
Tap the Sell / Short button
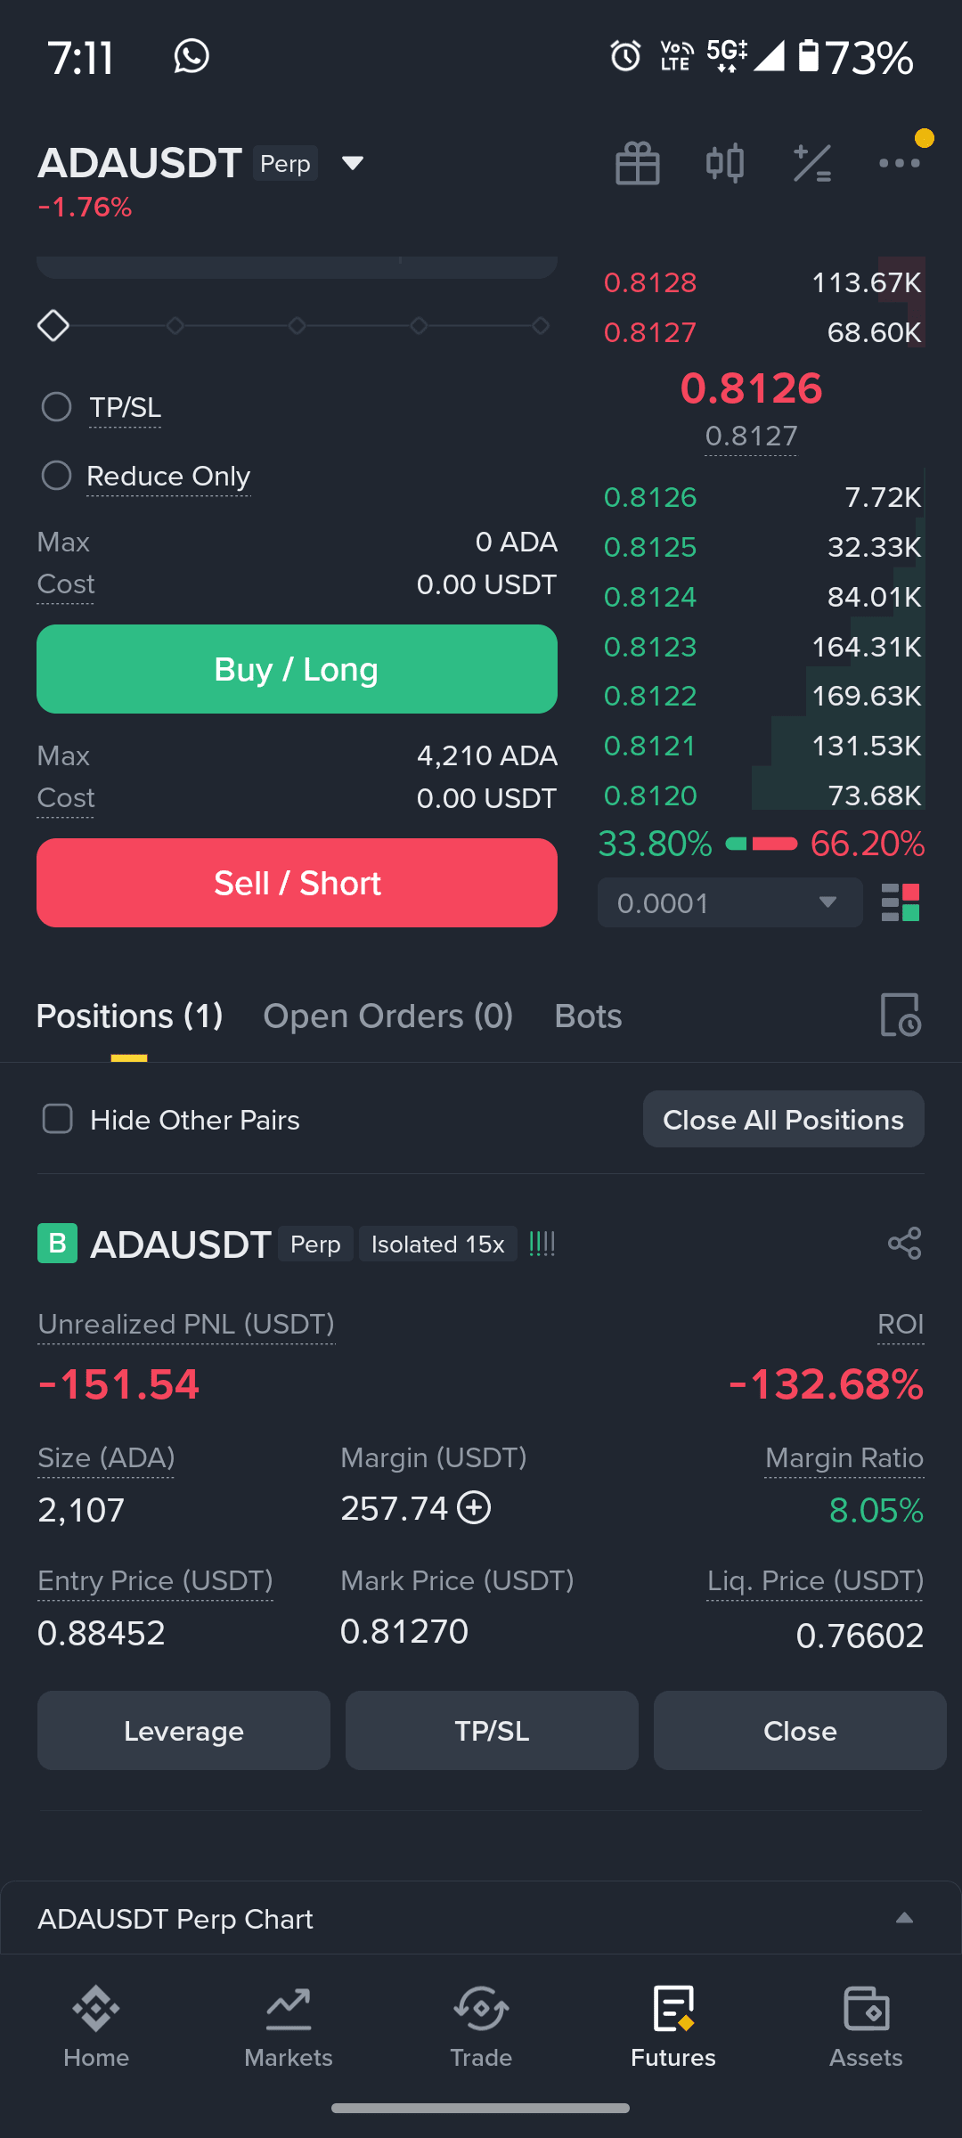[x=297, y=883]
